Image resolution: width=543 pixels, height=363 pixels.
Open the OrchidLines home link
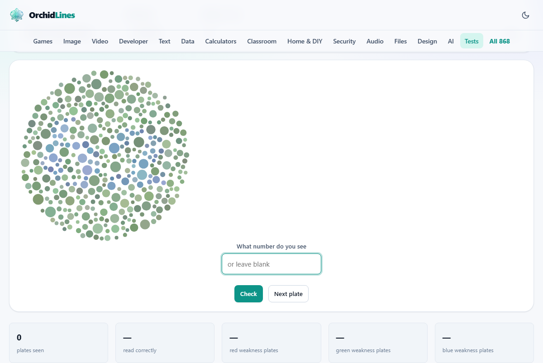pos(43,15)
